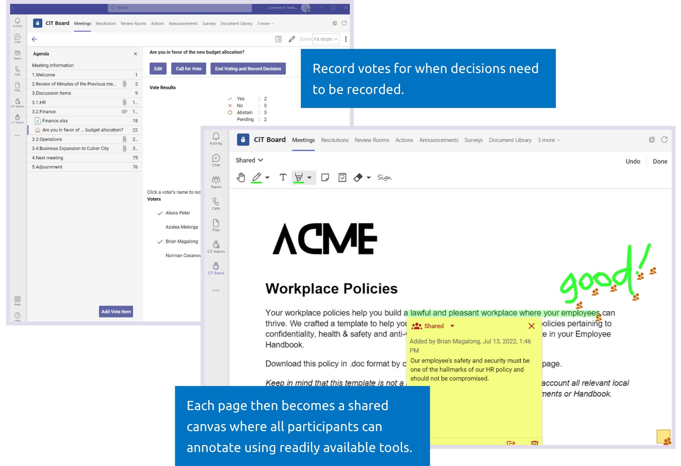Expand the Shared annotation mode dropdown

coord(249,160)
